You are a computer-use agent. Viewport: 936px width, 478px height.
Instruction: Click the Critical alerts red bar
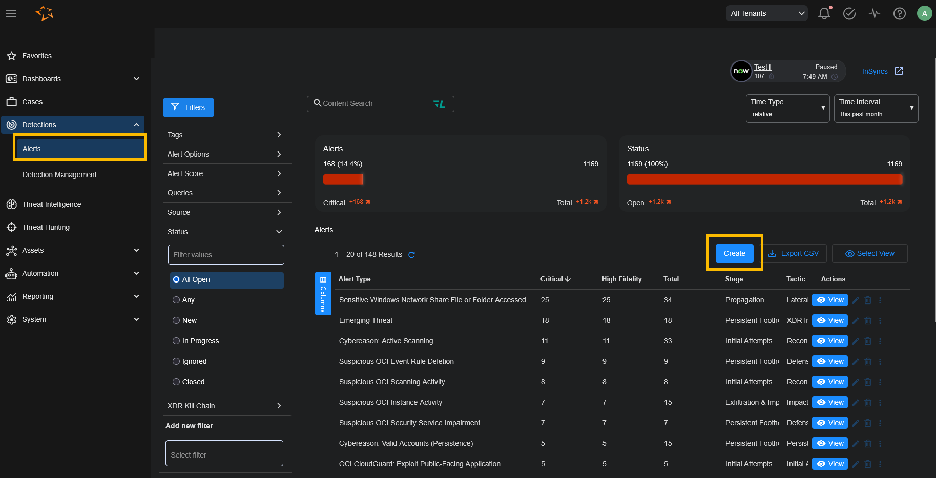(x=343, y=179)
